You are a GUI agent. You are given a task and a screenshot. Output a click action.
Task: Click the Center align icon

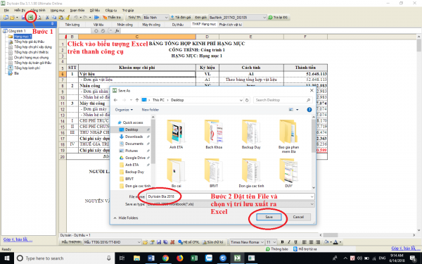click(x=311, y=242)
